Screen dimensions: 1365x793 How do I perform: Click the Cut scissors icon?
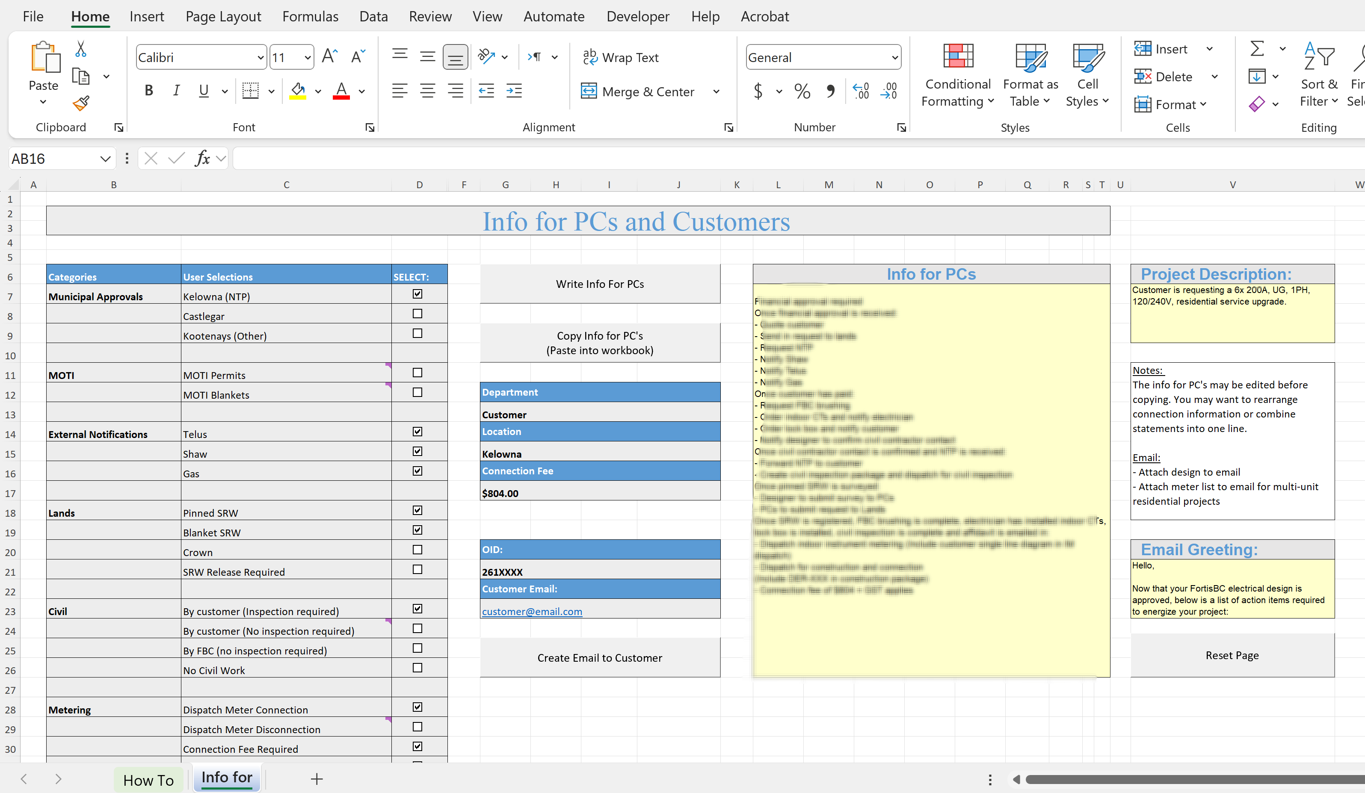pyautogui.click(x=81, y=49)
